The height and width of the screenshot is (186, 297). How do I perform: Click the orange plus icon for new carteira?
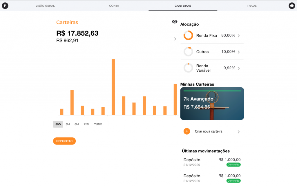[x=187, y=131]
